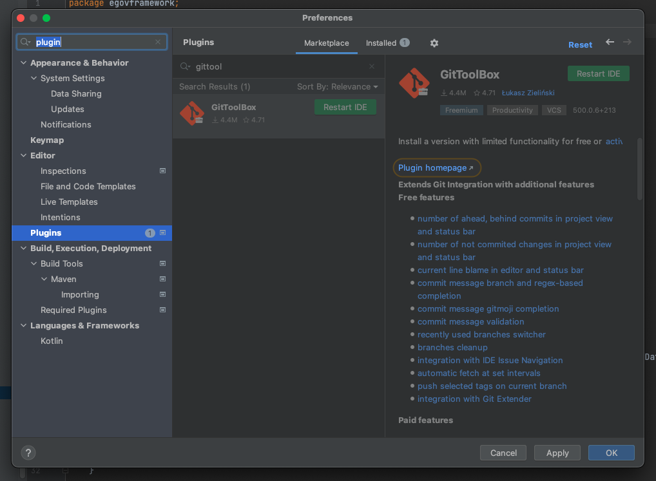The height and width of the screenshot is (481, 656).
Task: Click the large GitToolBox logo in details
Action: (x=414, y=83)
